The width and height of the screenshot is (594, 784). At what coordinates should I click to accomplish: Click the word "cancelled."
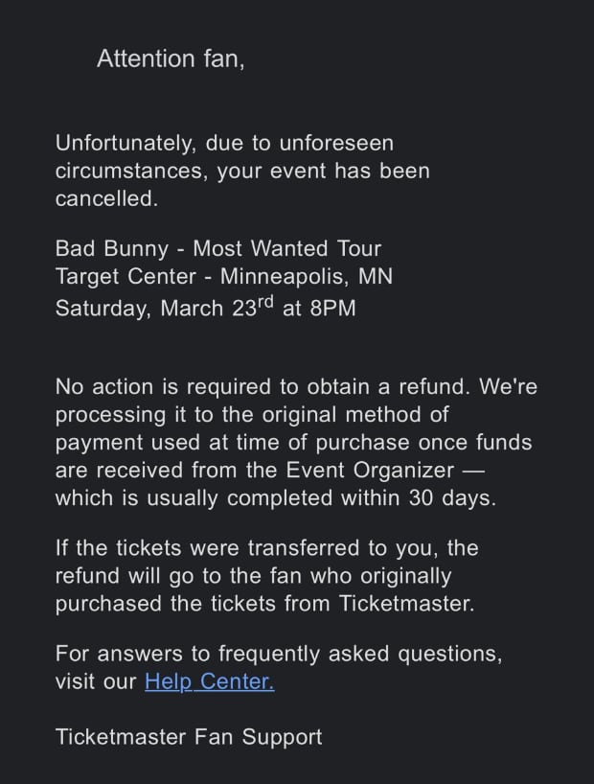pyautogui.click(x=105, y=198)
